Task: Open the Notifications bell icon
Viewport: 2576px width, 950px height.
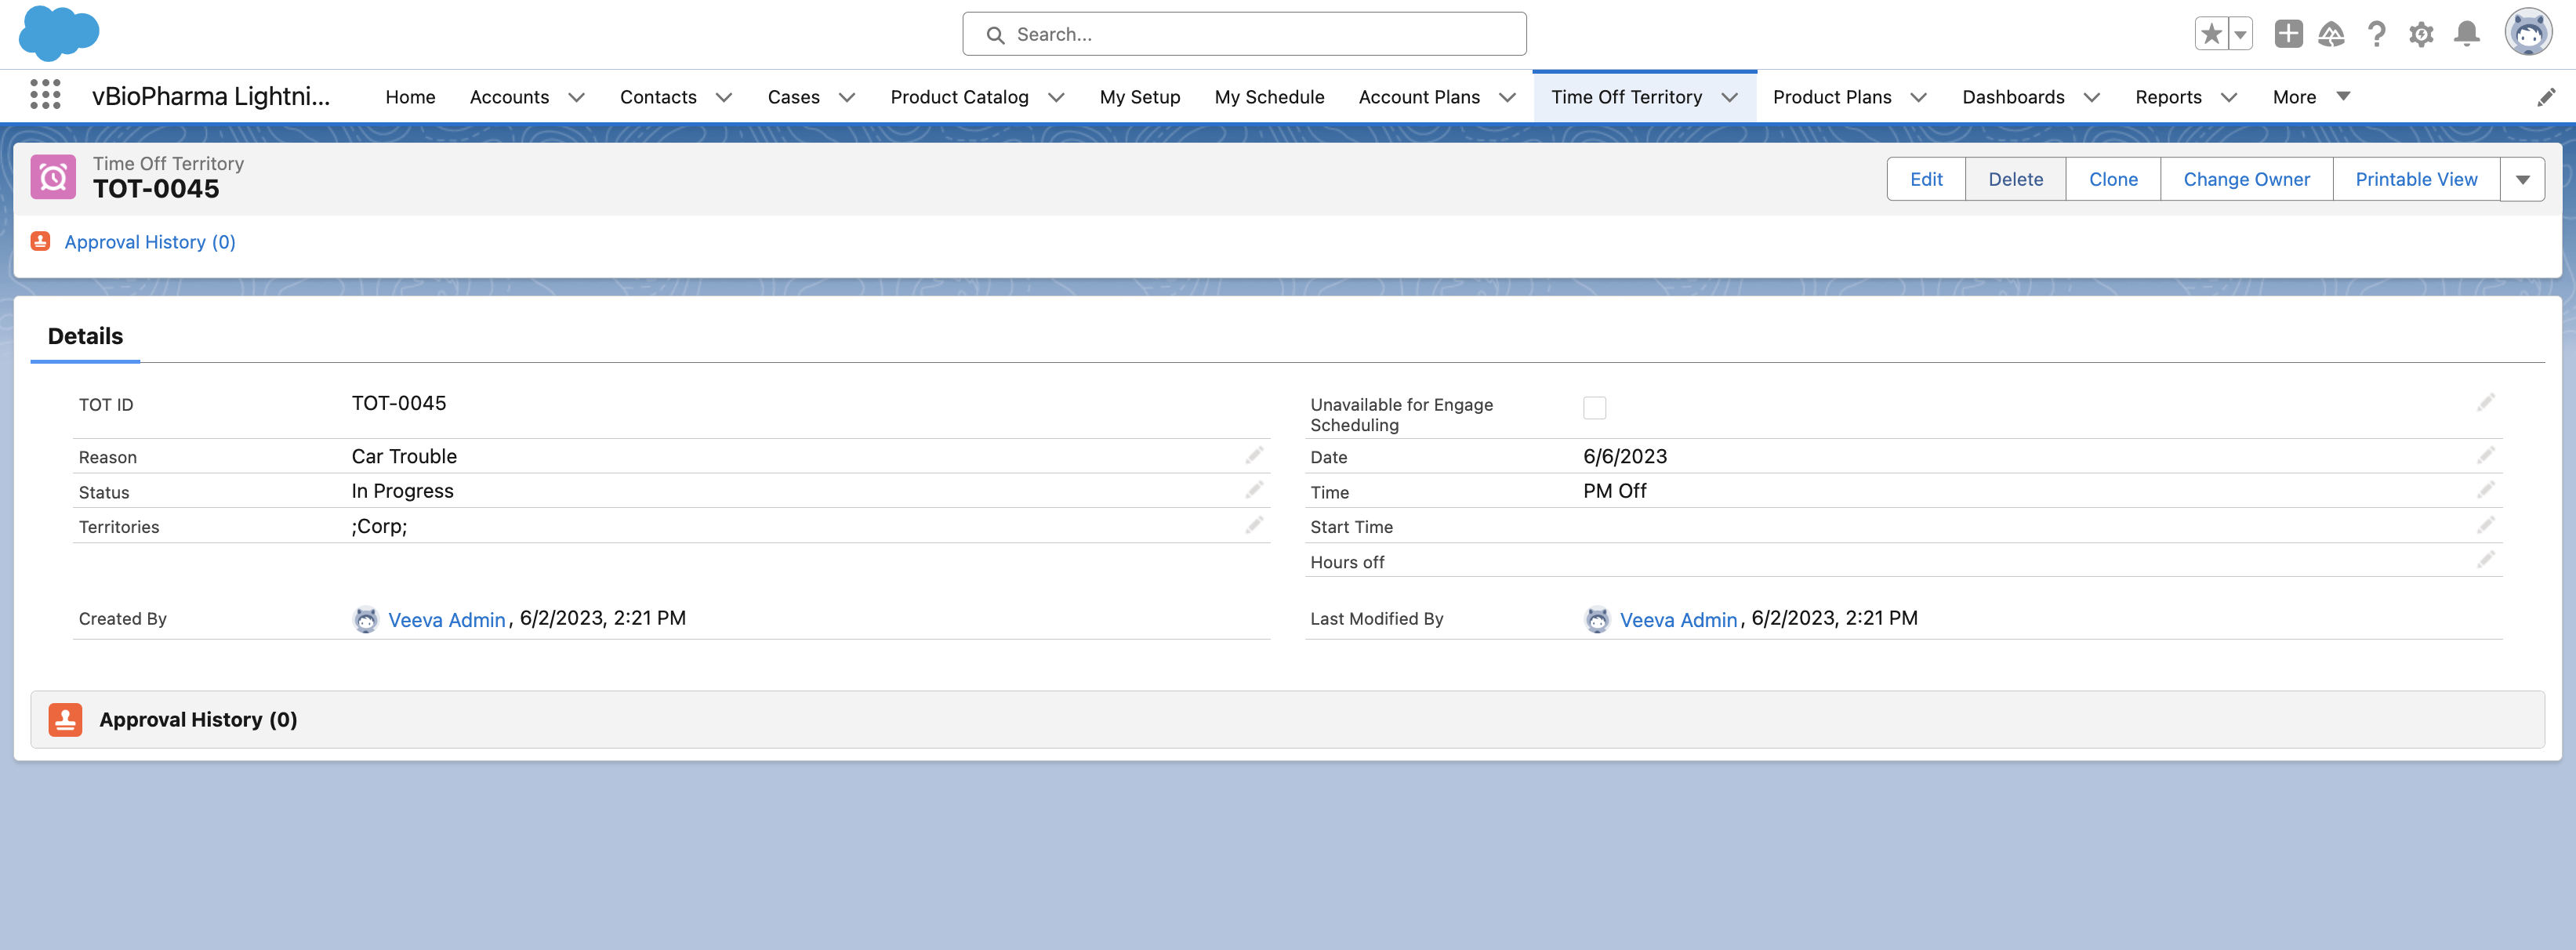Action: (x=2467, y=34)
